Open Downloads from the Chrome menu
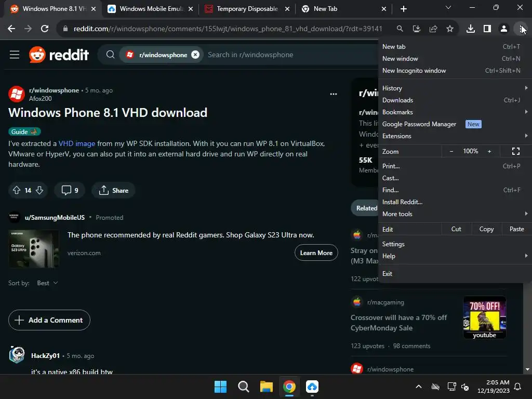The width and height of the screenshot is (532, 399). click(454, 100)
